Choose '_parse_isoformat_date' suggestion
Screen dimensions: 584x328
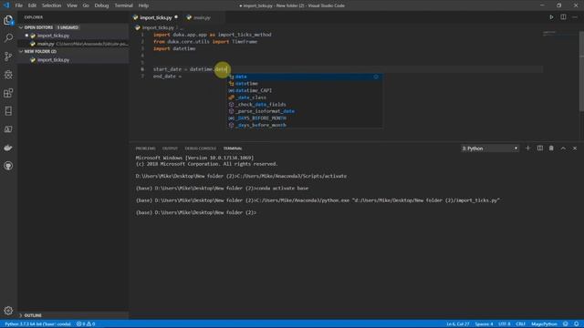305,111
